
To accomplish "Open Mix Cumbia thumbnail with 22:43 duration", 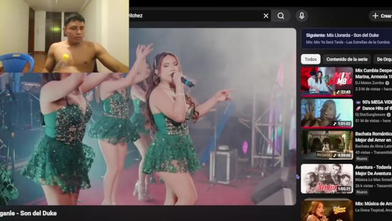I will point(327,81).
